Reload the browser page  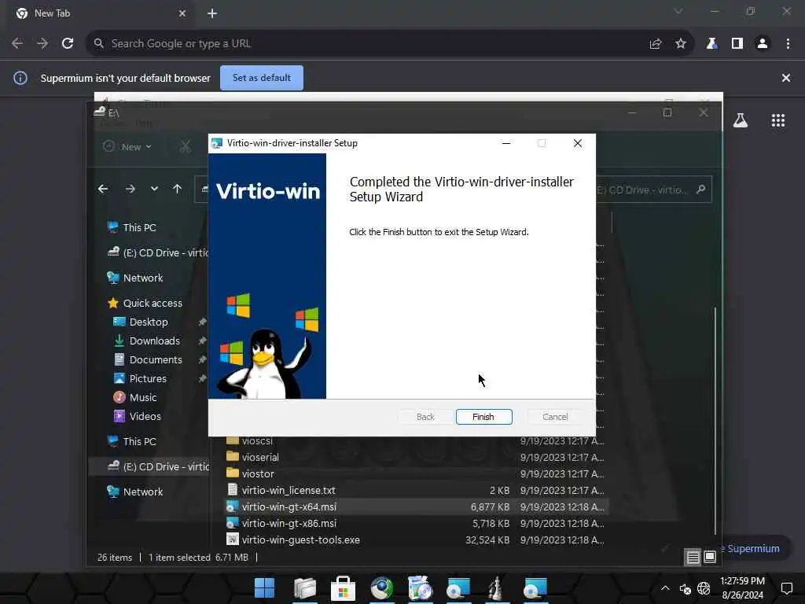68,44
